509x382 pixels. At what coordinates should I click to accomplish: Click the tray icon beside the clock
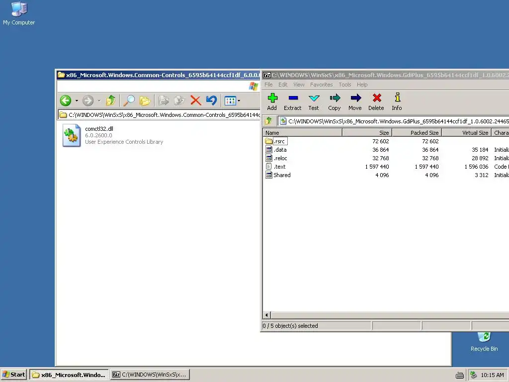[x=474, y=375]
